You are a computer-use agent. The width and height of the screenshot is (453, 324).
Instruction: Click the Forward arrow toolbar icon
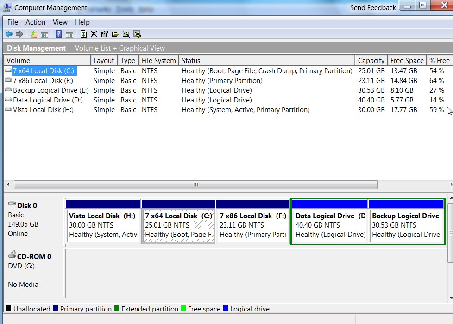point(19,34)
